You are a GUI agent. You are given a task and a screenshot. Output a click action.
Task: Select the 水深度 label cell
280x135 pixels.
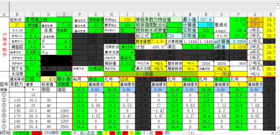tap(17, 74)
